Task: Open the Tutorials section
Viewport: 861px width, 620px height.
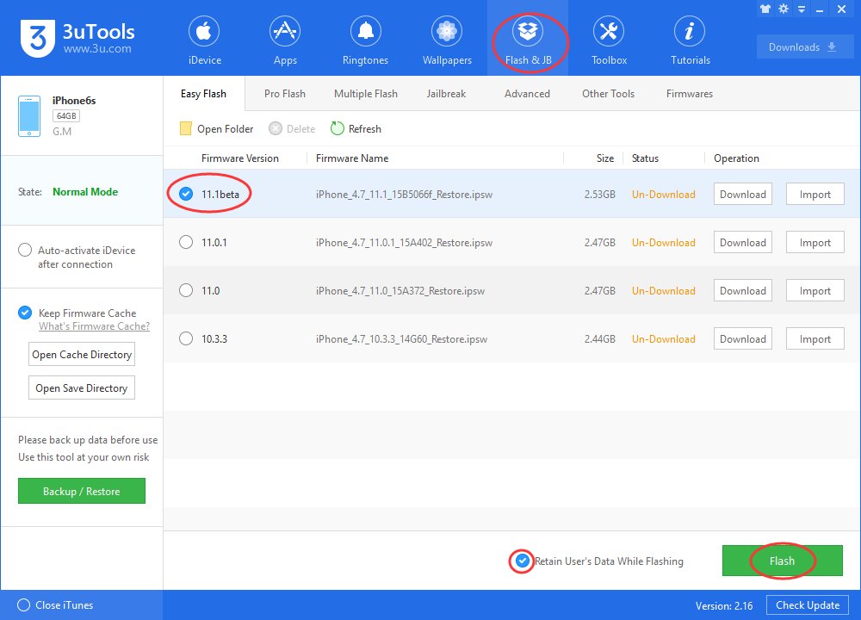Action: tap(691, 40)
